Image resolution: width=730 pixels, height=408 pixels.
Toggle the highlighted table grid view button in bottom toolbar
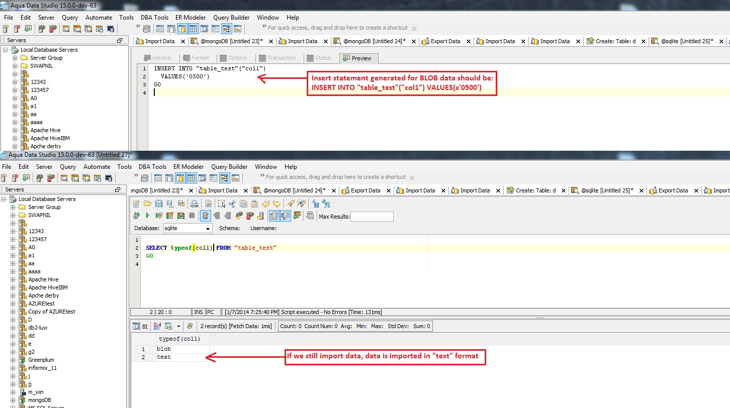click(191, 177)
